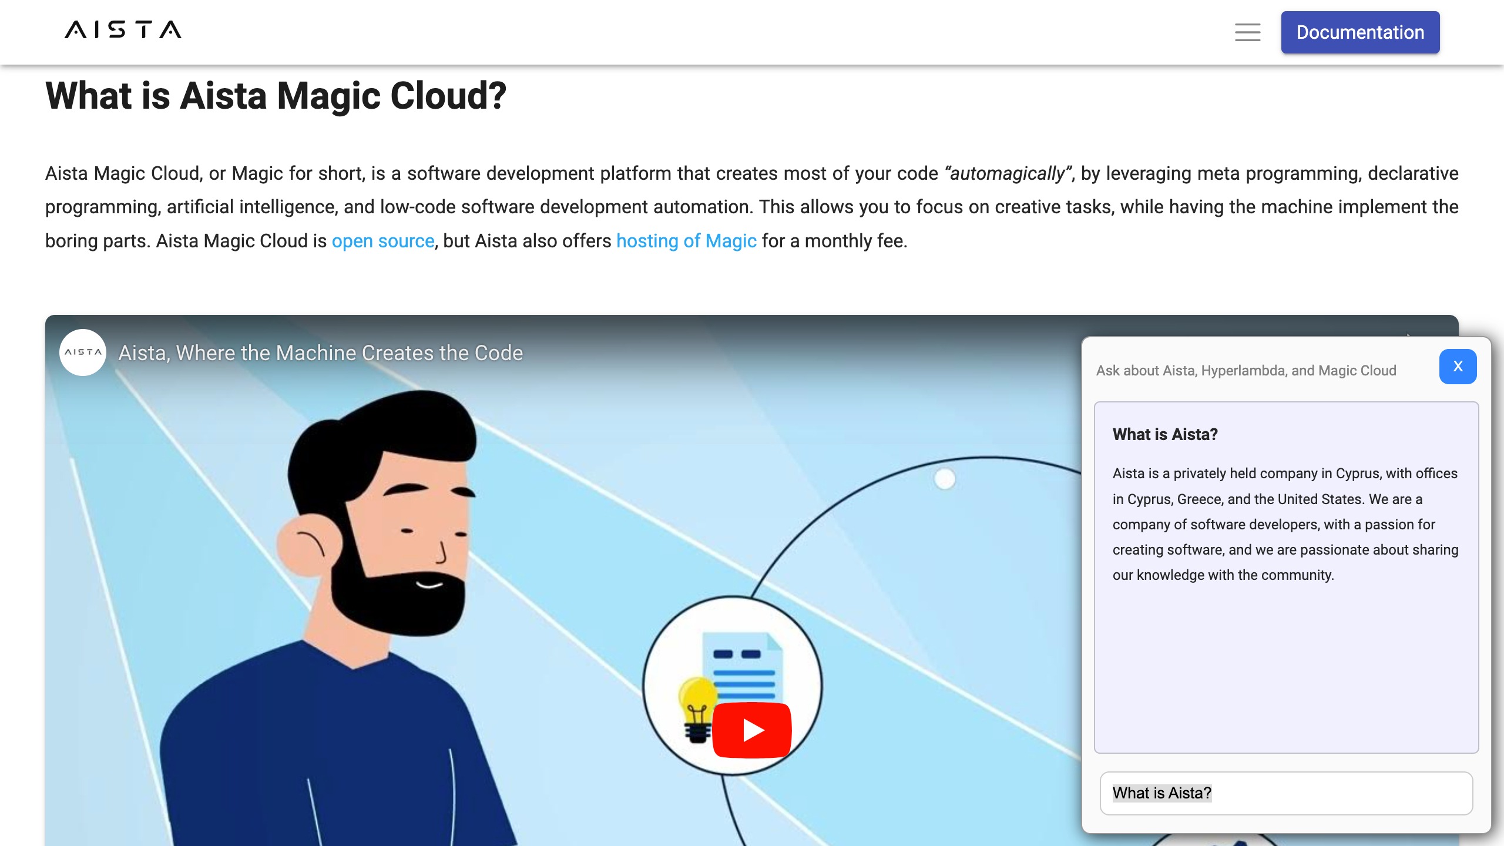Close the chat popup with X button

tap(1458, 367)
